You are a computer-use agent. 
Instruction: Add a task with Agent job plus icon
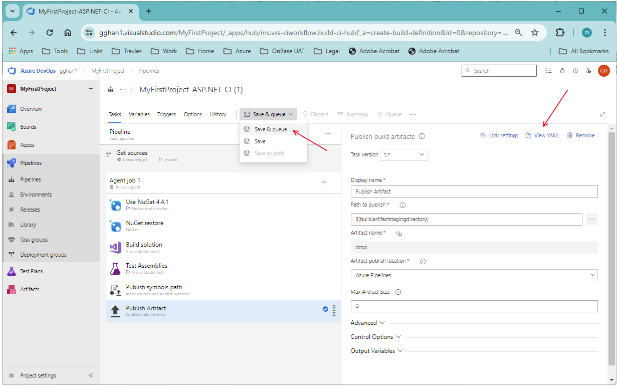(324, 182)
